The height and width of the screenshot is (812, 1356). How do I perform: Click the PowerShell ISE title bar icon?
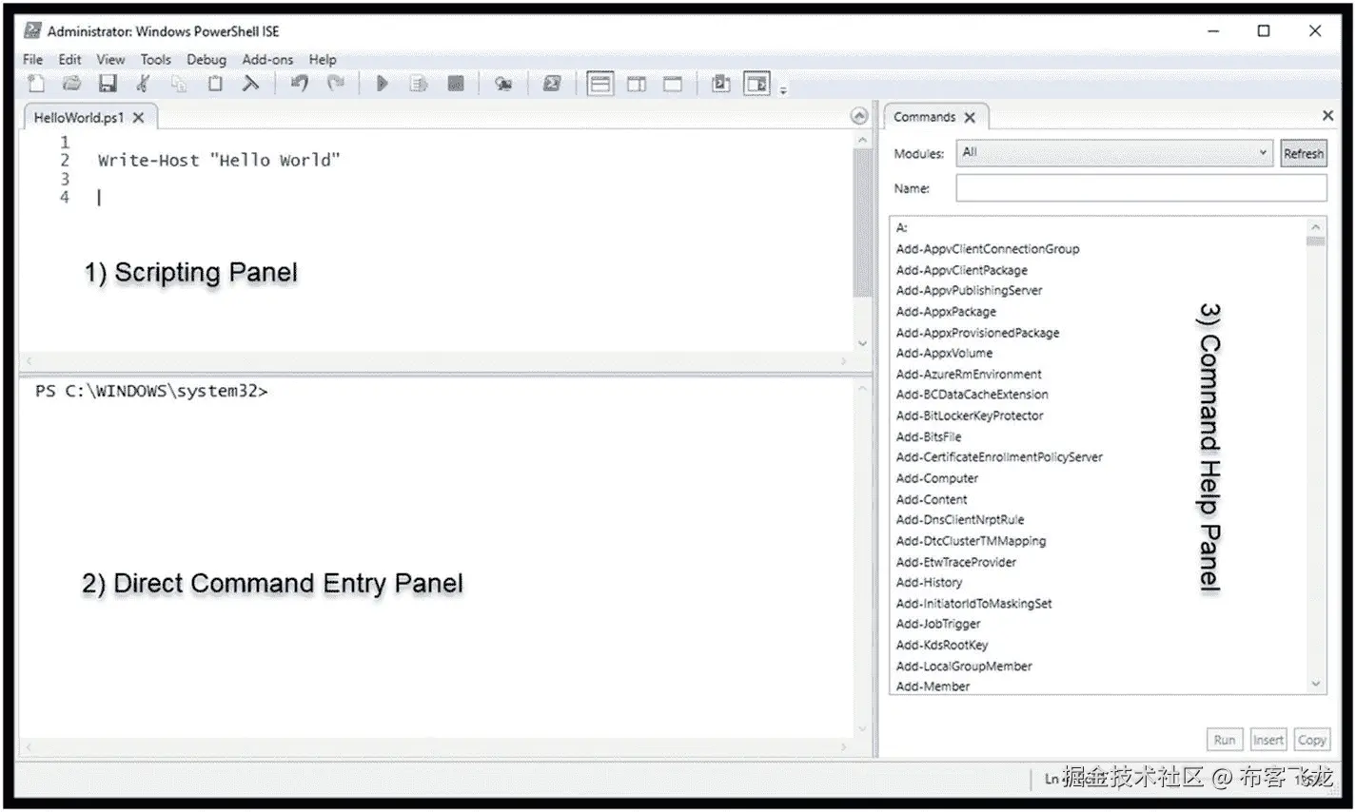(x=33, y=31)
